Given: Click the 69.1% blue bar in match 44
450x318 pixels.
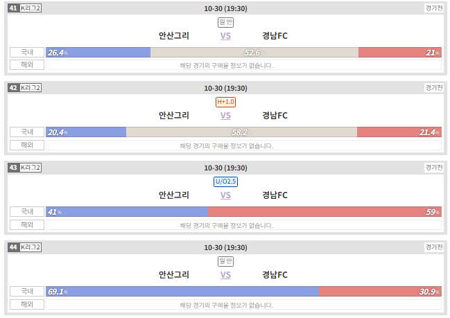Looking at the screenshot, I should pyautogui.click(x=182, y=292).
